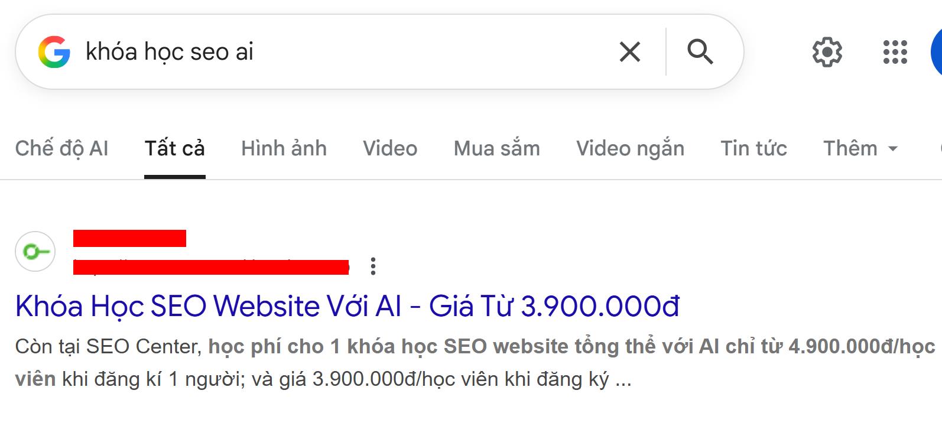The width and height of the screenshot is (942, 426).
Task: Submit search using the magnifier icon
Action: (x=700, y=51)
